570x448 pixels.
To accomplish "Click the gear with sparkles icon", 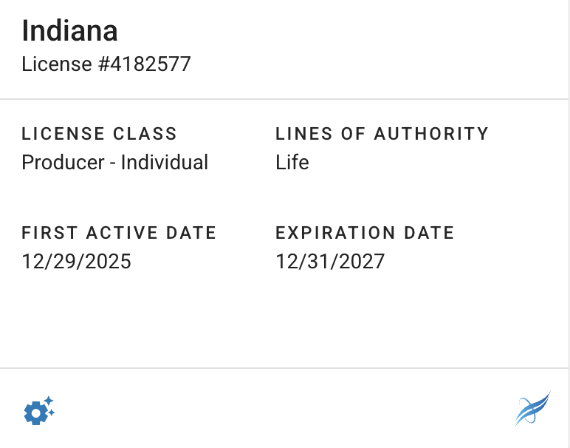I will [x=39, y=410].
